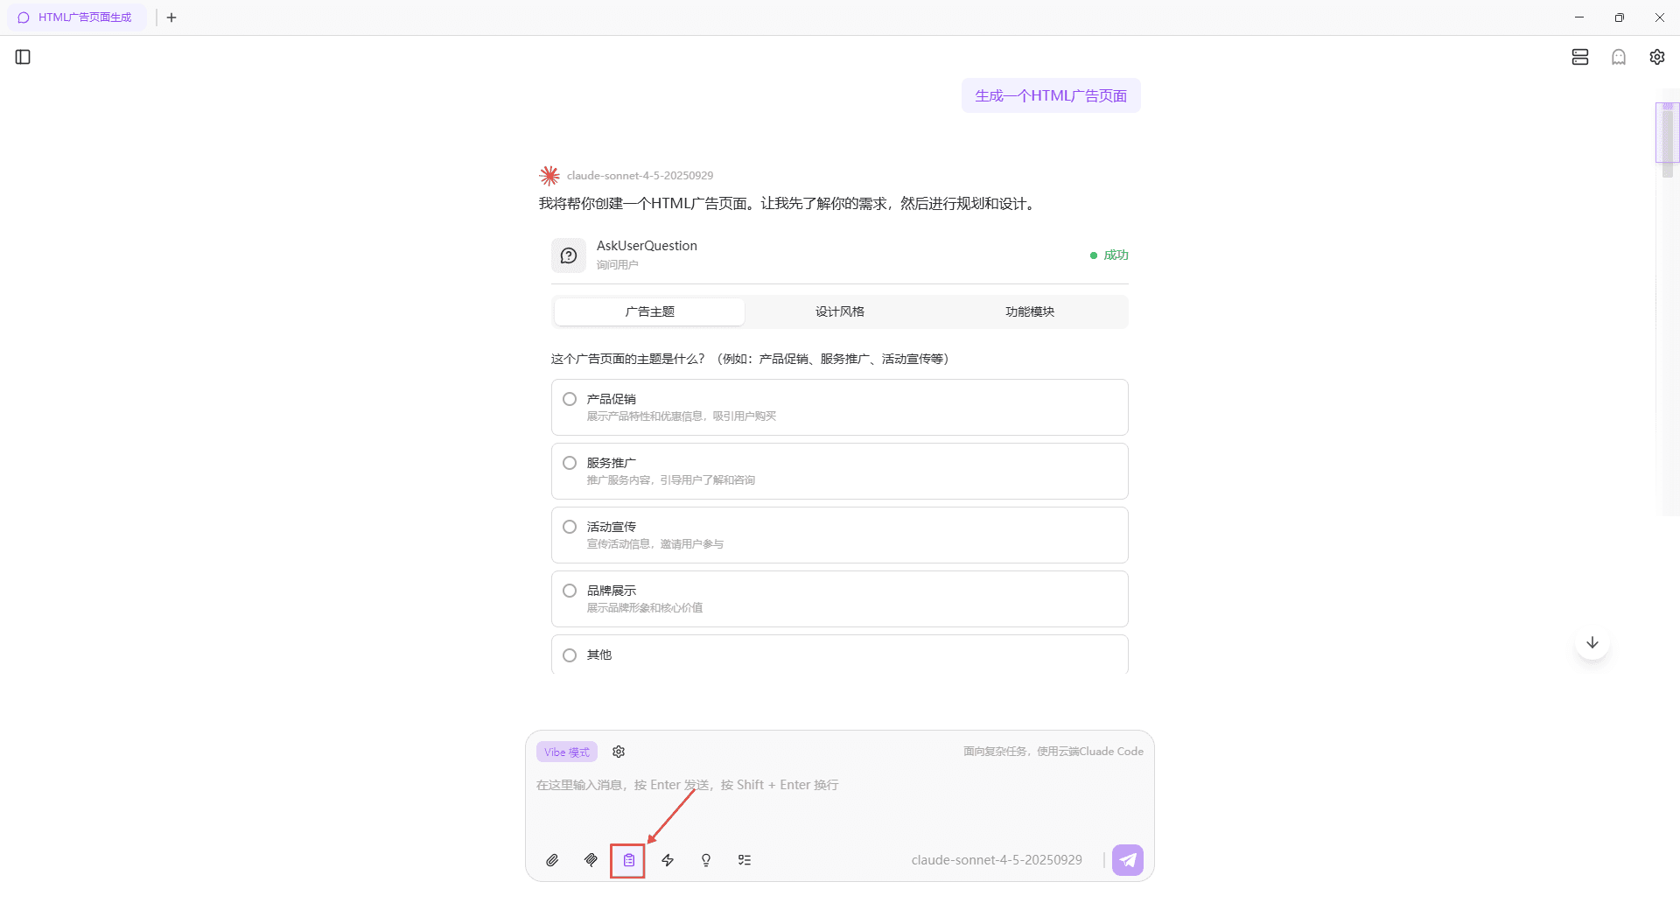Toggle the Vibe 模式 badge

(567, 752)
